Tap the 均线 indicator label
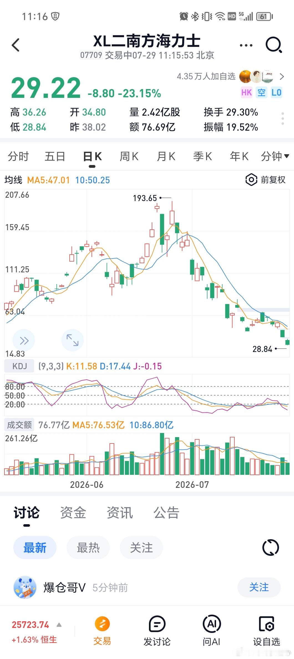Image resolution: width=294 pixels, height=659 pixels. tap(13, 180)
